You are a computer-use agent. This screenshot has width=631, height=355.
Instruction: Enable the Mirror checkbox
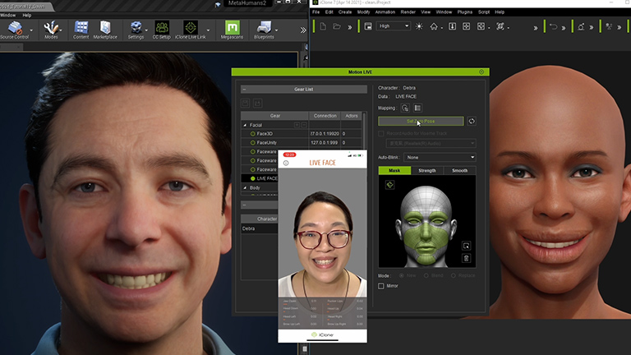[x=380, y=286]
